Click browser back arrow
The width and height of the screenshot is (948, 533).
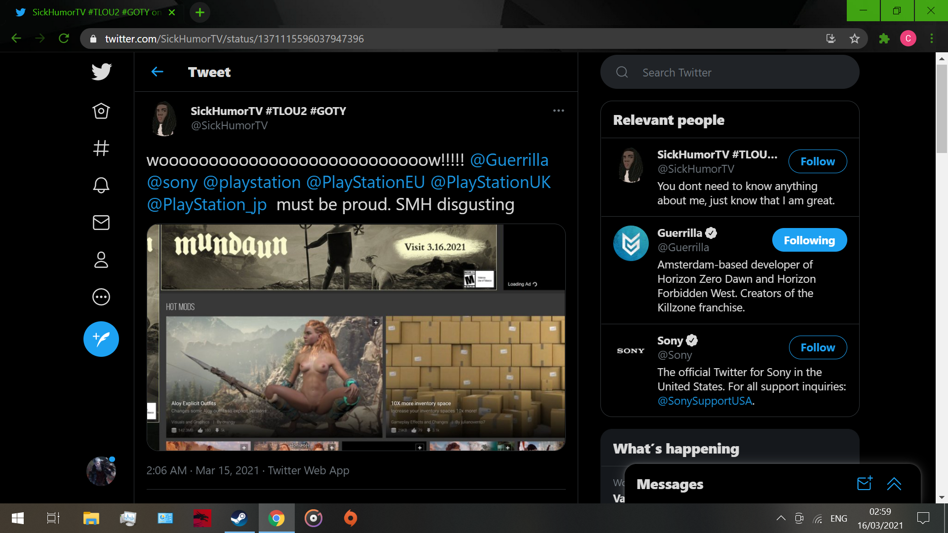click(x=16, y=38)
